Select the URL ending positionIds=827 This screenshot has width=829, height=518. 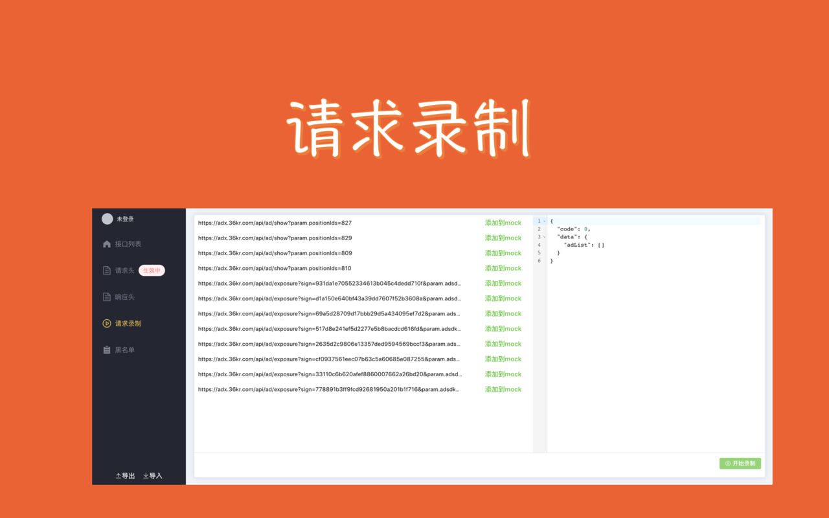pyautogui.click(x=275, y=223)
